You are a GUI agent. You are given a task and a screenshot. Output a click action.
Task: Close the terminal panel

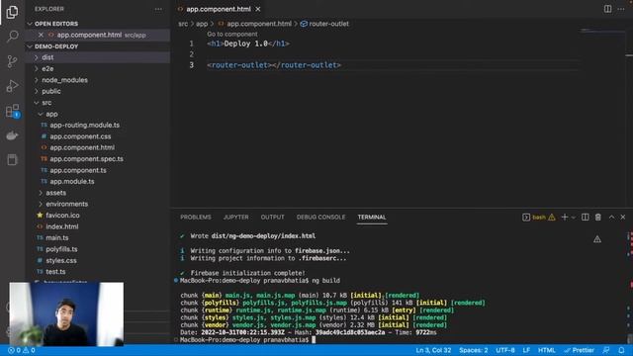pyautogui.click(x=623, y=218)
